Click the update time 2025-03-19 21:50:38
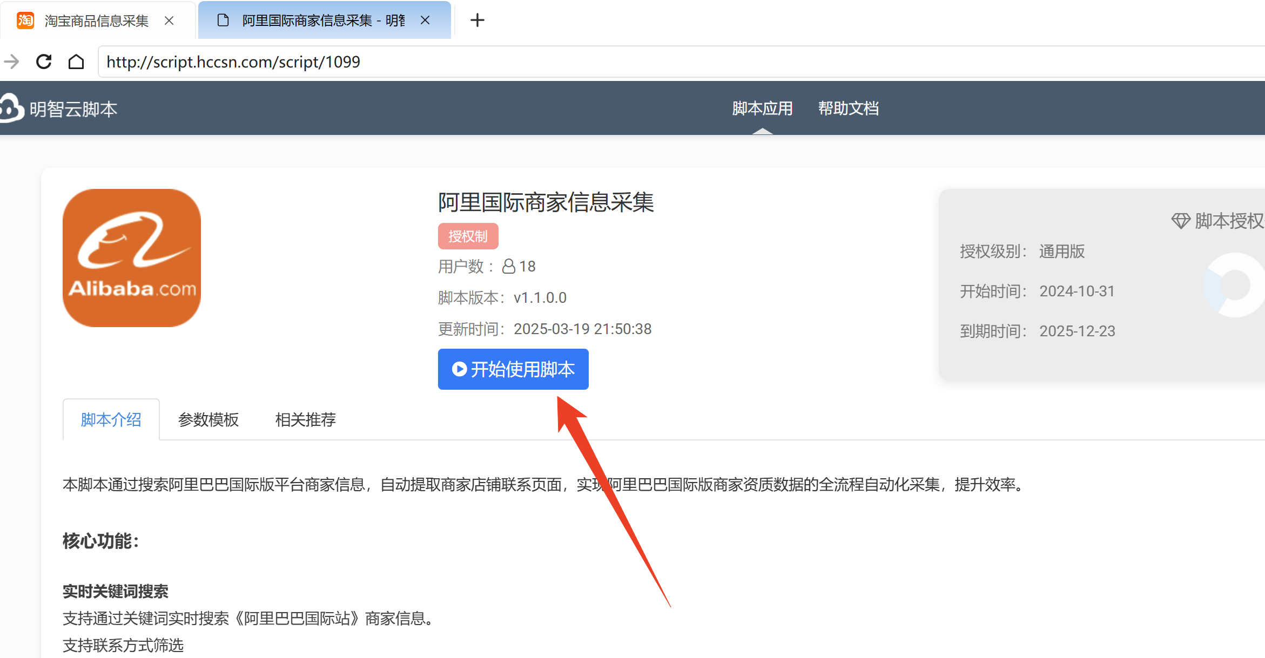 [x=582, y=329]
